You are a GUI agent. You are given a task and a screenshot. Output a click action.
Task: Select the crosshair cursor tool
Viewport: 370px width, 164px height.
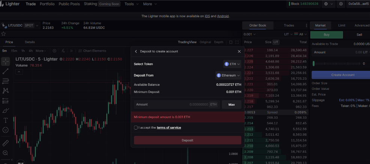[6, 61]
